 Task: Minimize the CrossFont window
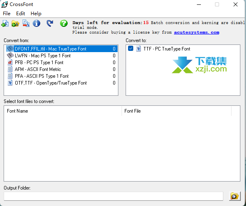tap(199, 4)
